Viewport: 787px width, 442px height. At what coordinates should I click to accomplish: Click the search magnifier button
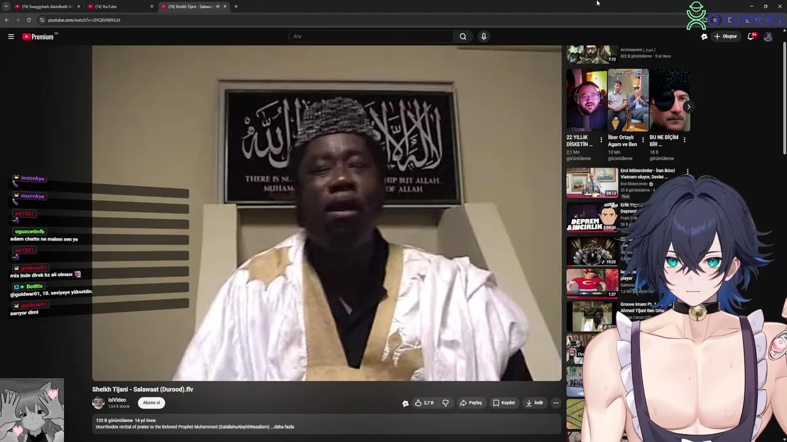(463, 36)
